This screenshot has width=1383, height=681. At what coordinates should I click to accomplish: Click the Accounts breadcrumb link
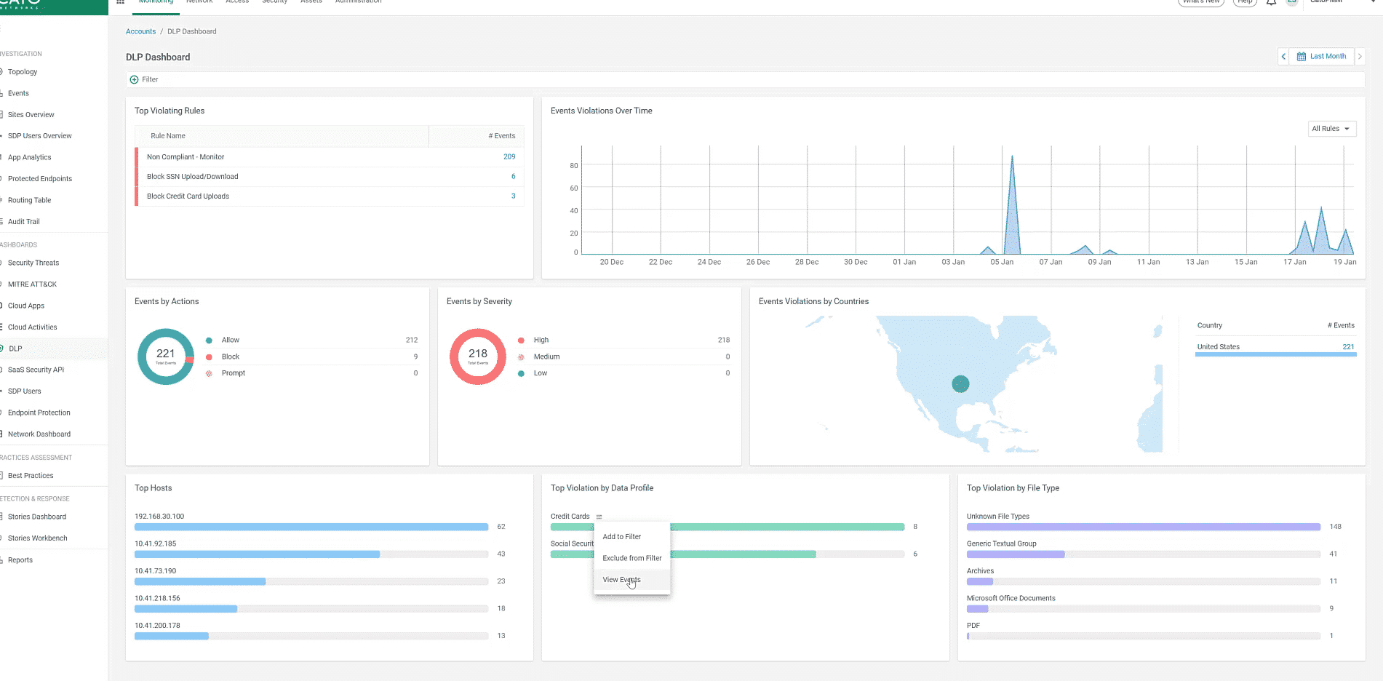coord(140,31)
